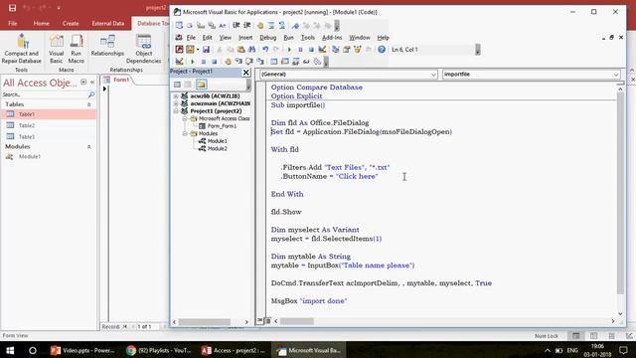
Task: Select Form_Form1 in Project Explorer
Action: point(222,126)
